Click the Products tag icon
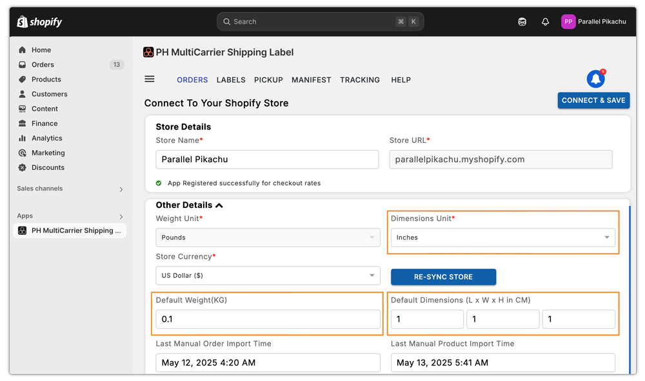This screenshot has height=381, width=645. 22,79
